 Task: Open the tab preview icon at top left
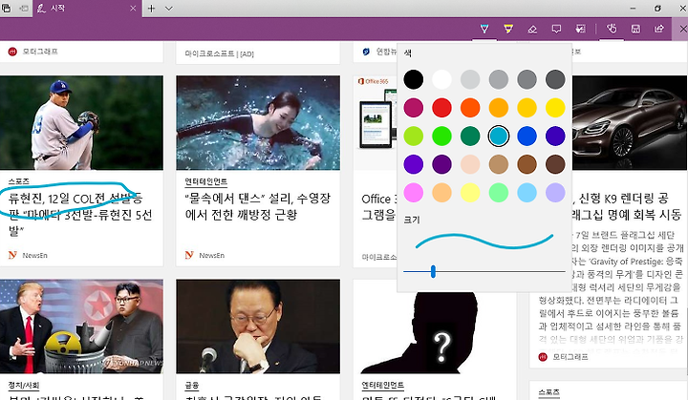pos(6,9)
